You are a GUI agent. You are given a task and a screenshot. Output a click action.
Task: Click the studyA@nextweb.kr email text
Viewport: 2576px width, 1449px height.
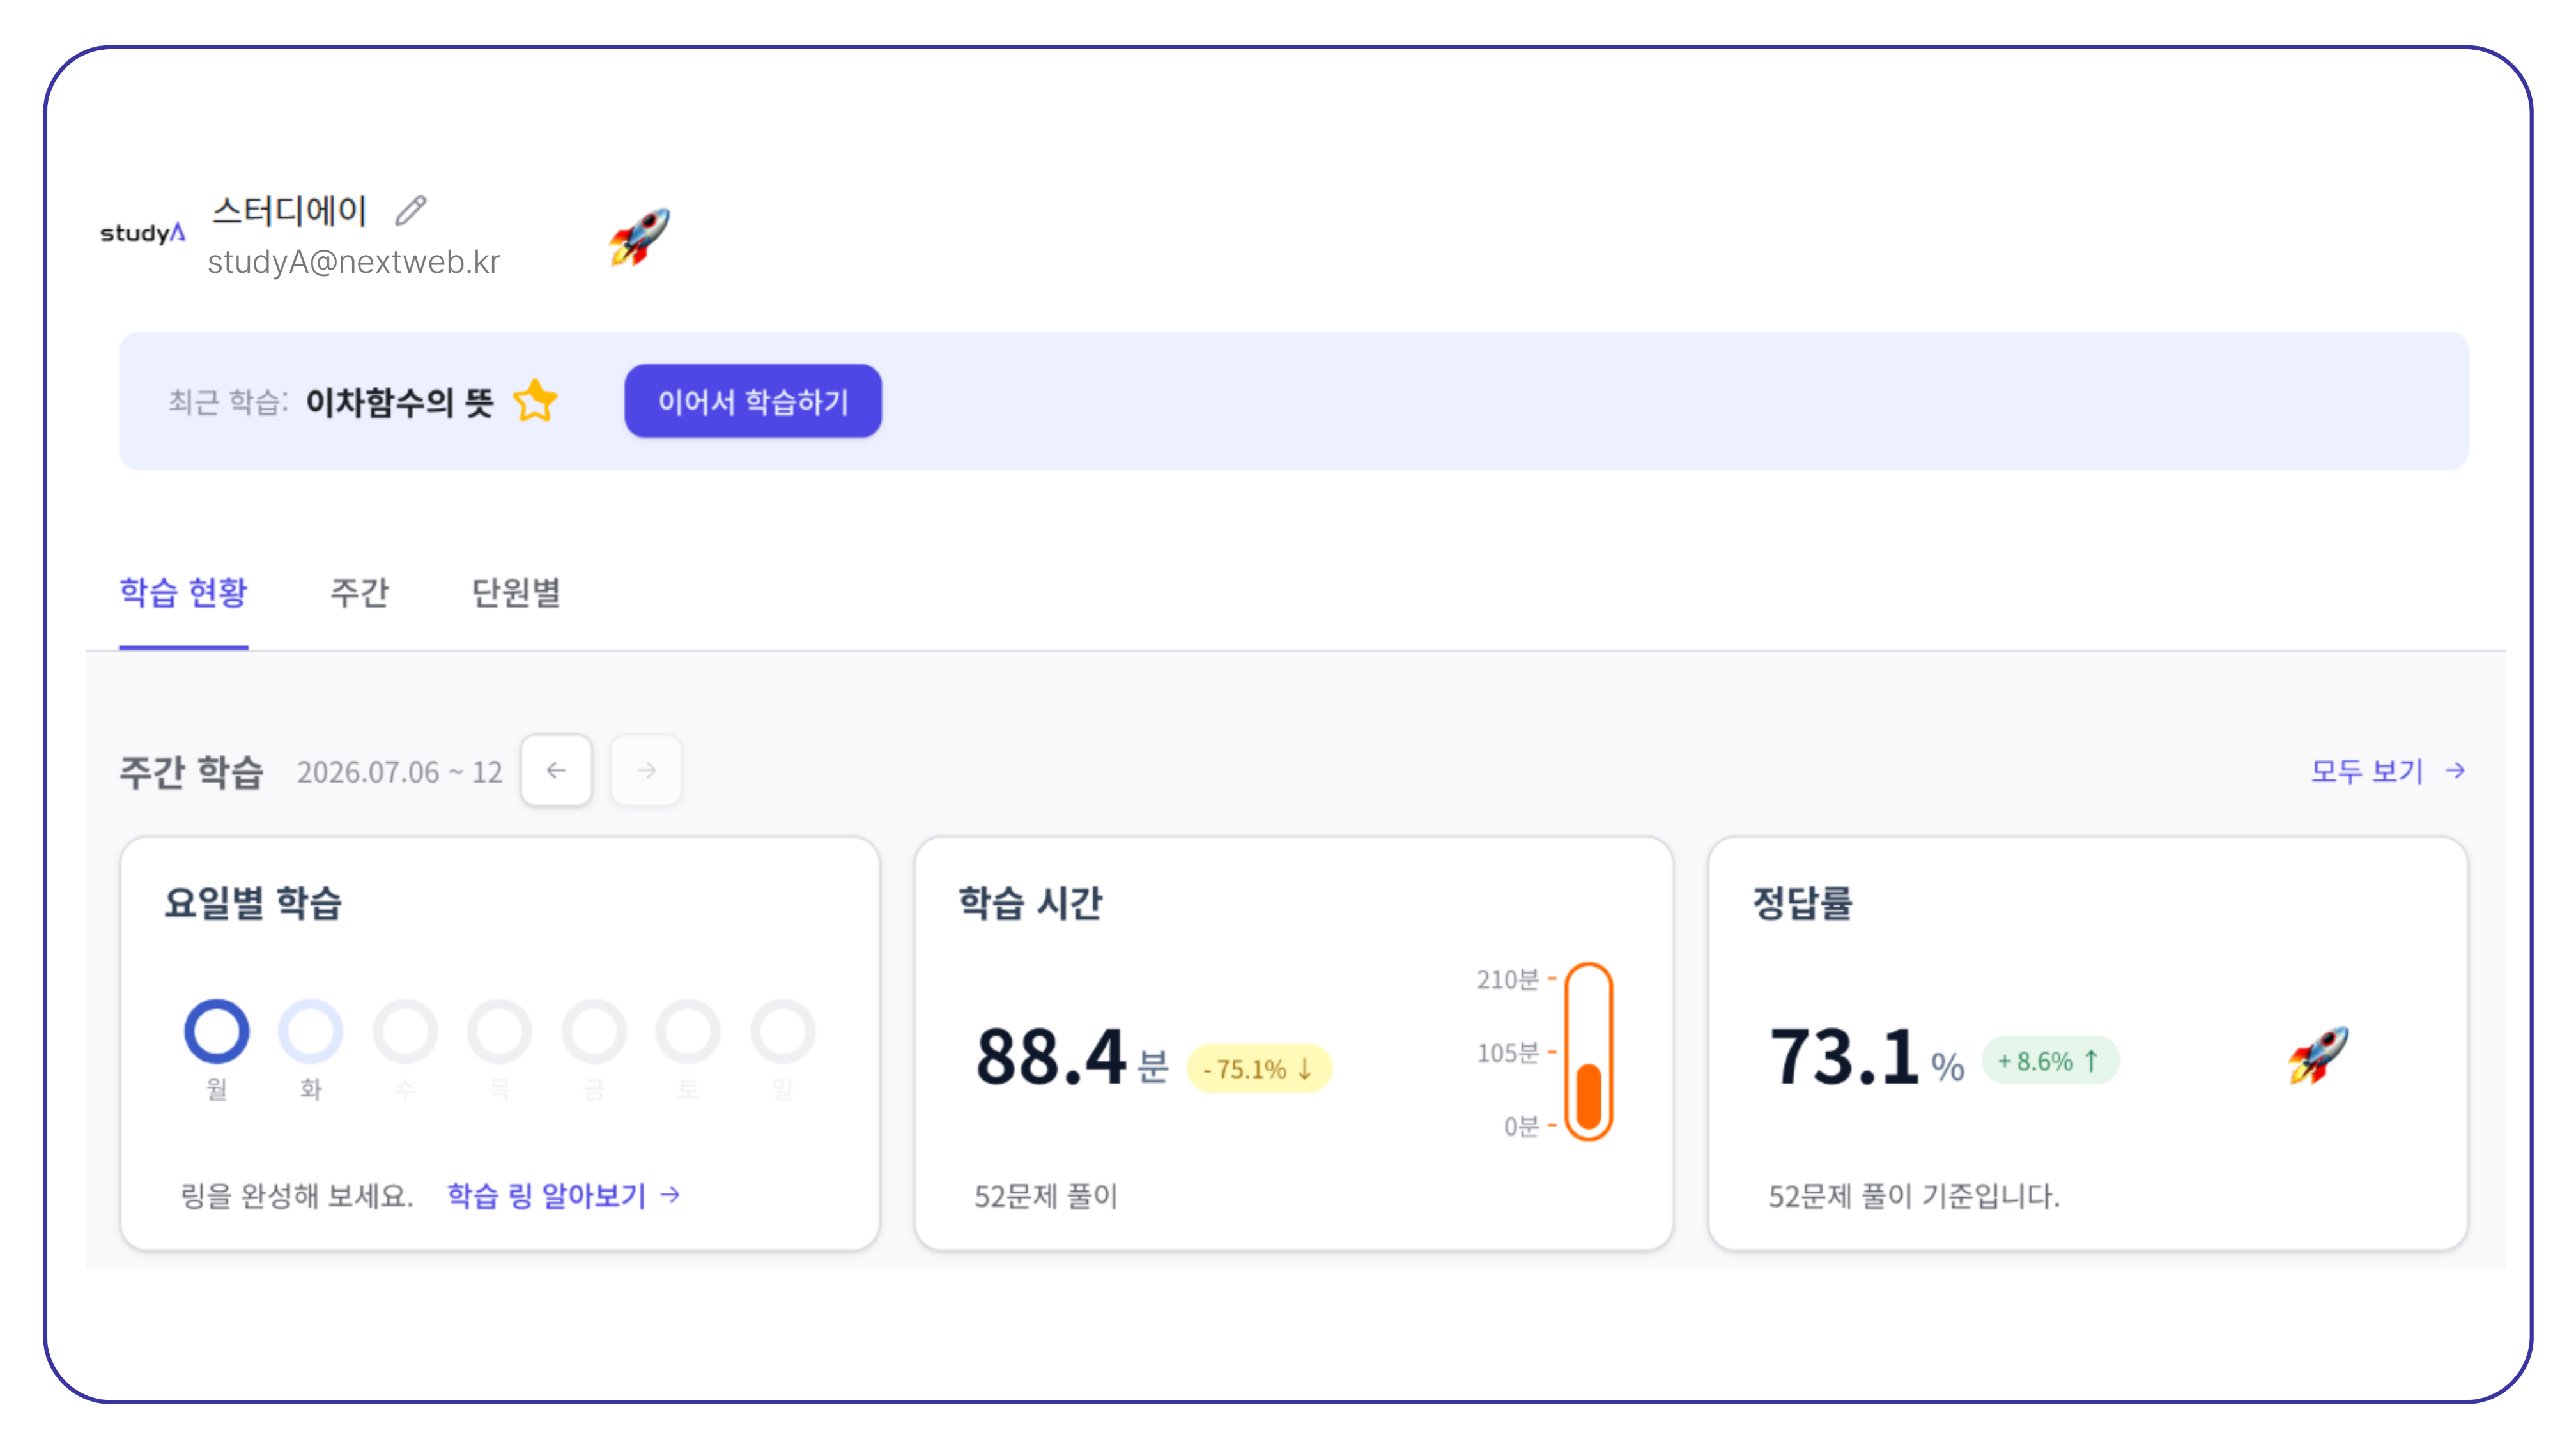point(354,262)
